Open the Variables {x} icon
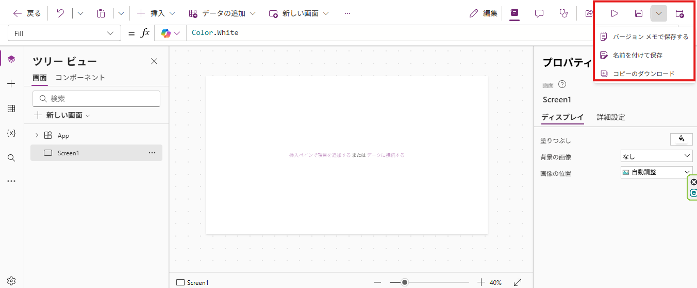 [x=11, y=133]
